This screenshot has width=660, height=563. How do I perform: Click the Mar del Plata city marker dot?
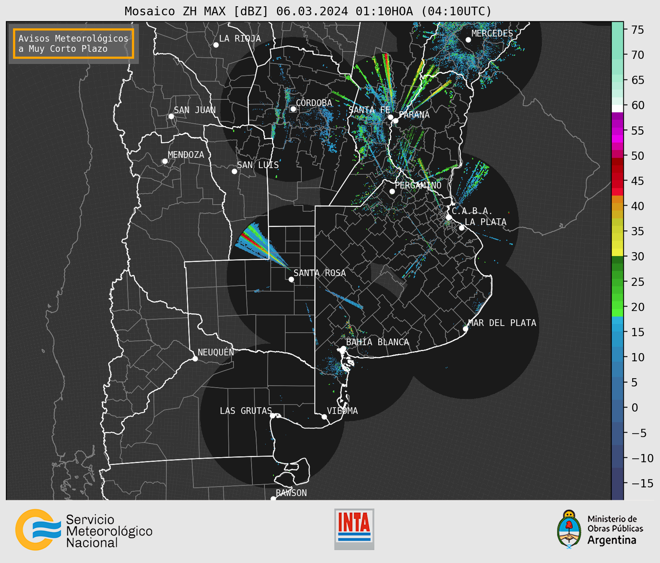pos(466,329)
